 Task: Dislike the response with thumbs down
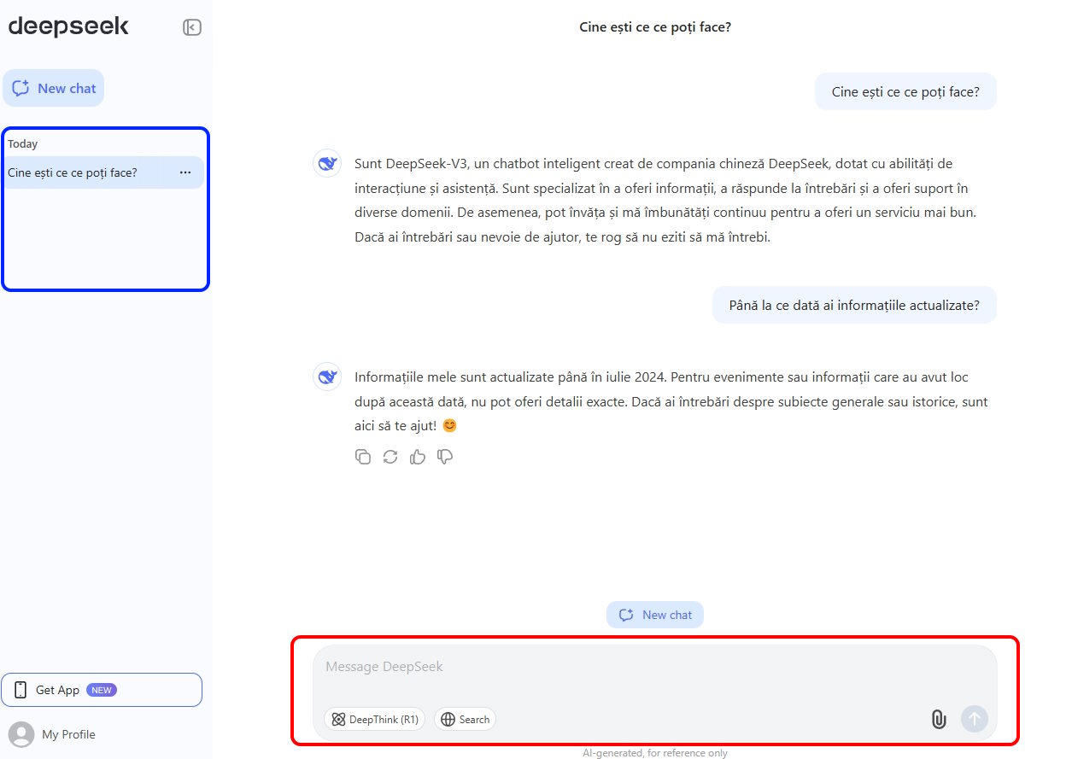(445, 457)
